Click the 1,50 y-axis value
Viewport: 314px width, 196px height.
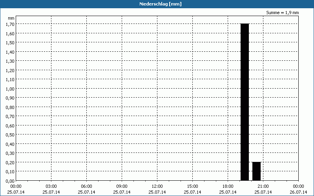point(10,43)
